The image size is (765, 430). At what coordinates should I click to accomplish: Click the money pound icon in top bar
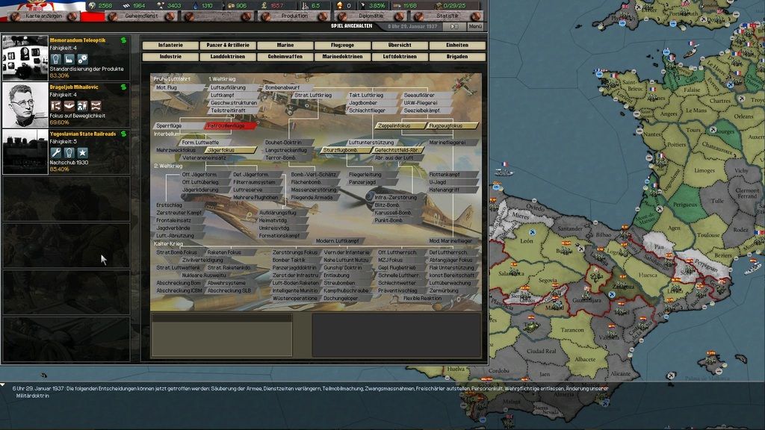click(264, 5)
